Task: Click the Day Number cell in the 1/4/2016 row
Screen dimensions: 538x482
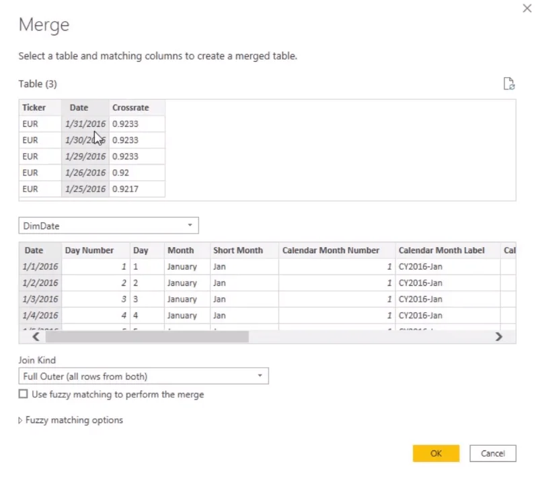Action: [95, 316]
